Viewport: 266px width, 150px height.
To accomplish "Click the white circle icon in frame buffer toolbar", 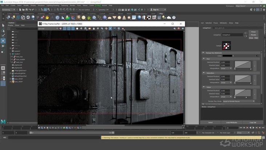I will [77, 28].
